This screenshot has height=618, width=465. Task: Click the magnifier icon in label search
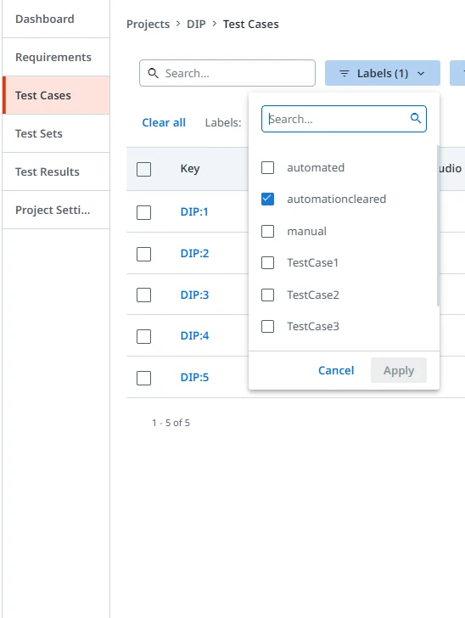pos(415,118)
